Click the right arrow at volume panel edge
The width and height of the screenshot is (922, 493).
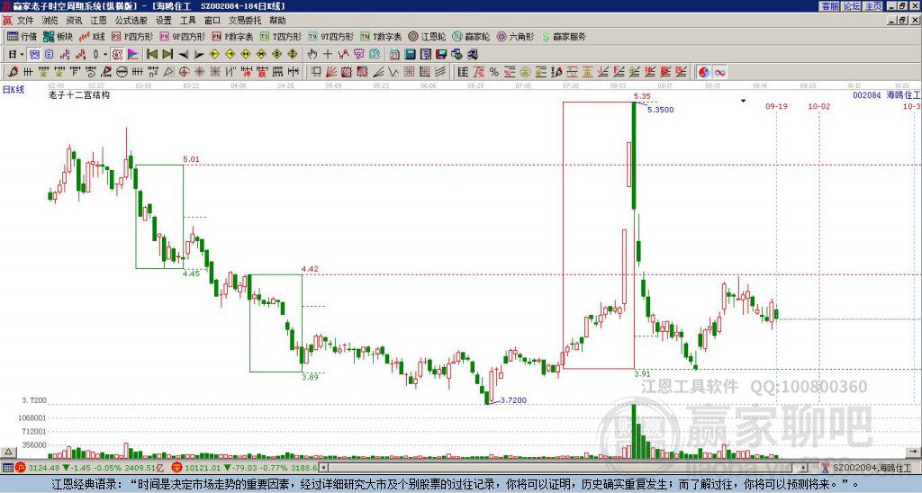pyautogui.click(x=915, y=453)
